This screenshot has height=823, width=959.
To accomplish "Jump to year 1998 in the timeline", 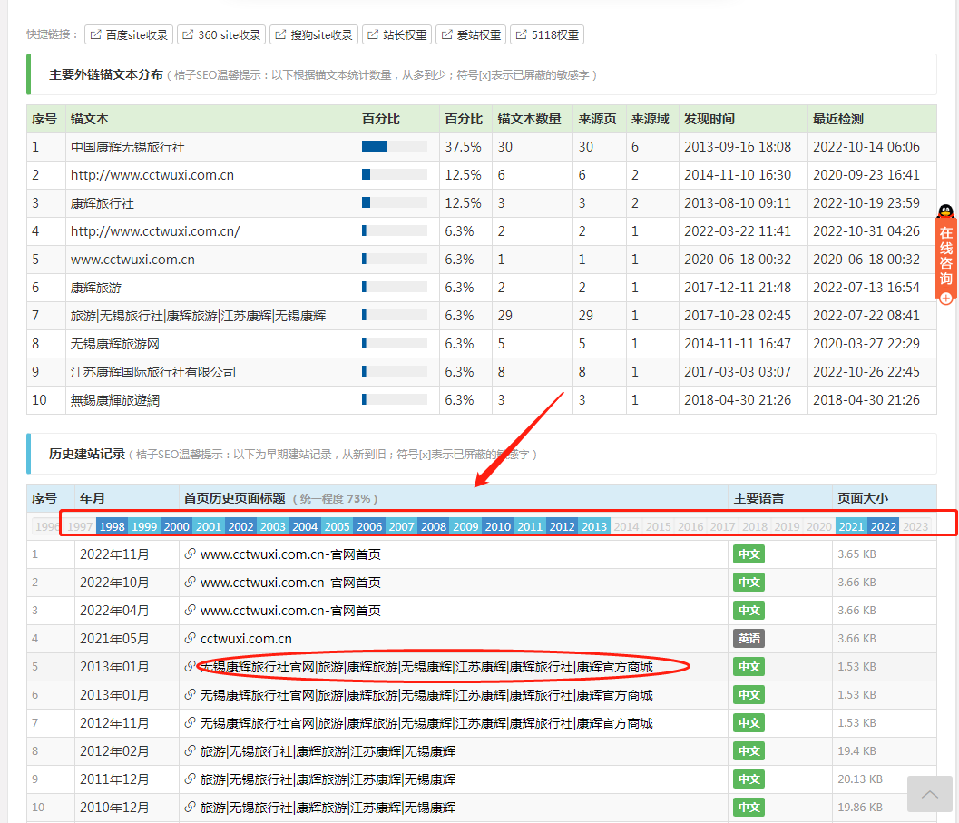I will point(112,526).
